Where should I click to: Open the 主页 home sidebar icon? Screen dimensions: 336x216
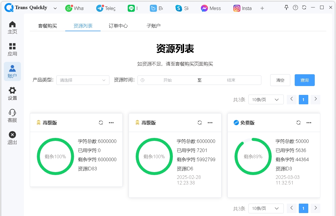[x=12, y=27]
